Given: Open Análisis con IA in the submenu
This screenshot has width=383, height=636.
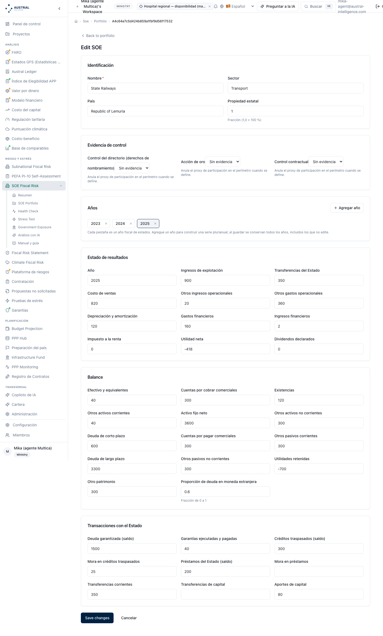Looking at the screenshot, I should (29, 235).
